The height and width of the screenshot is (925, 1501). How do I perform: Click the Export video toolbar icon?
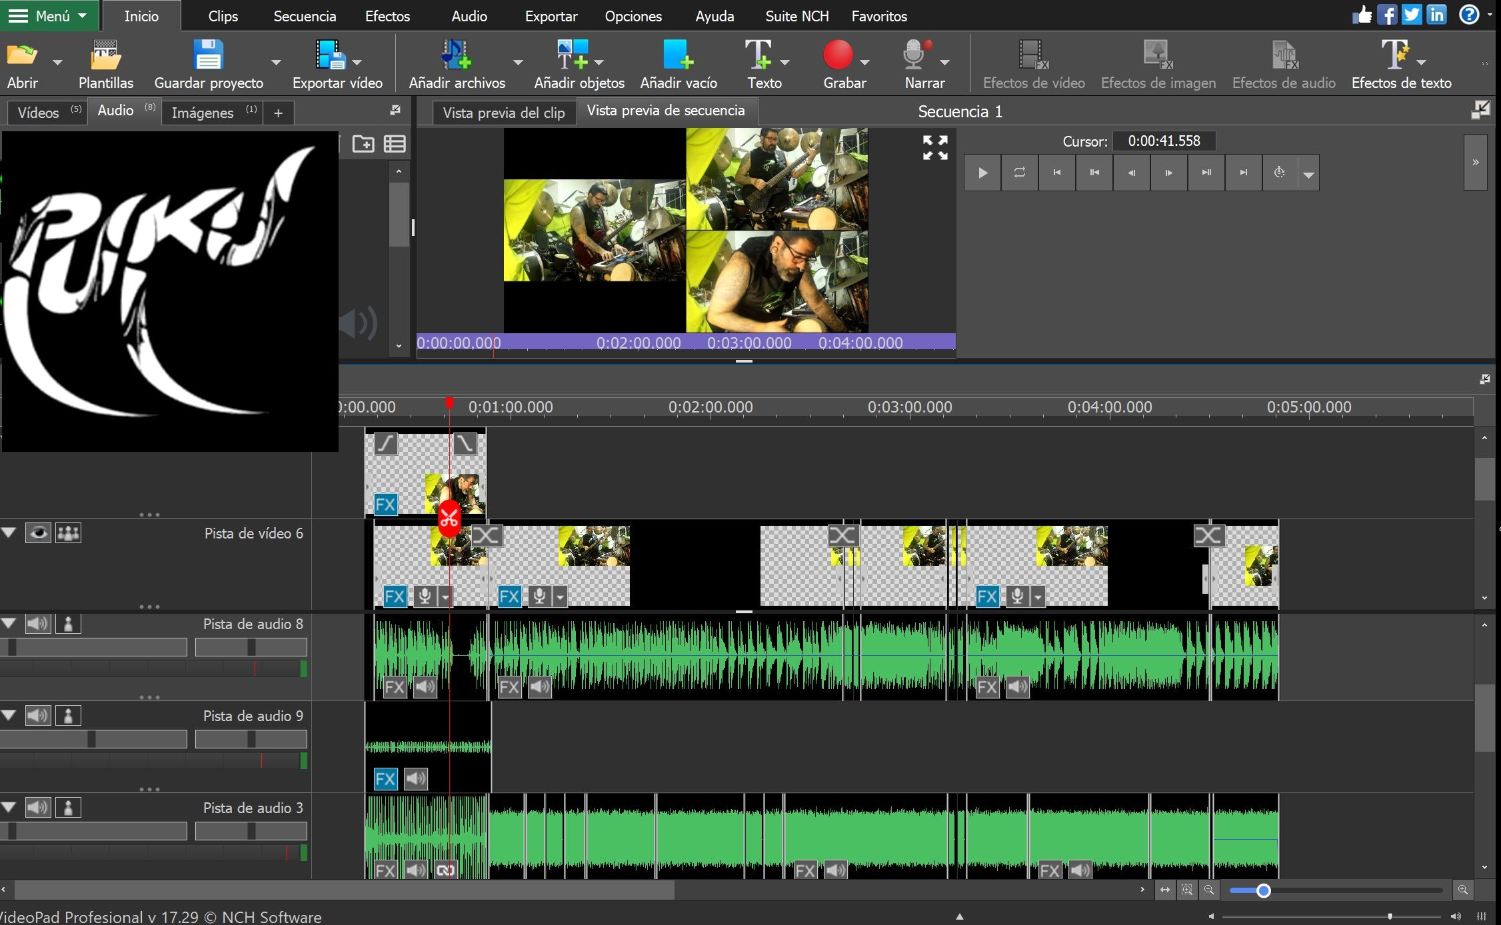coord(331,56)
